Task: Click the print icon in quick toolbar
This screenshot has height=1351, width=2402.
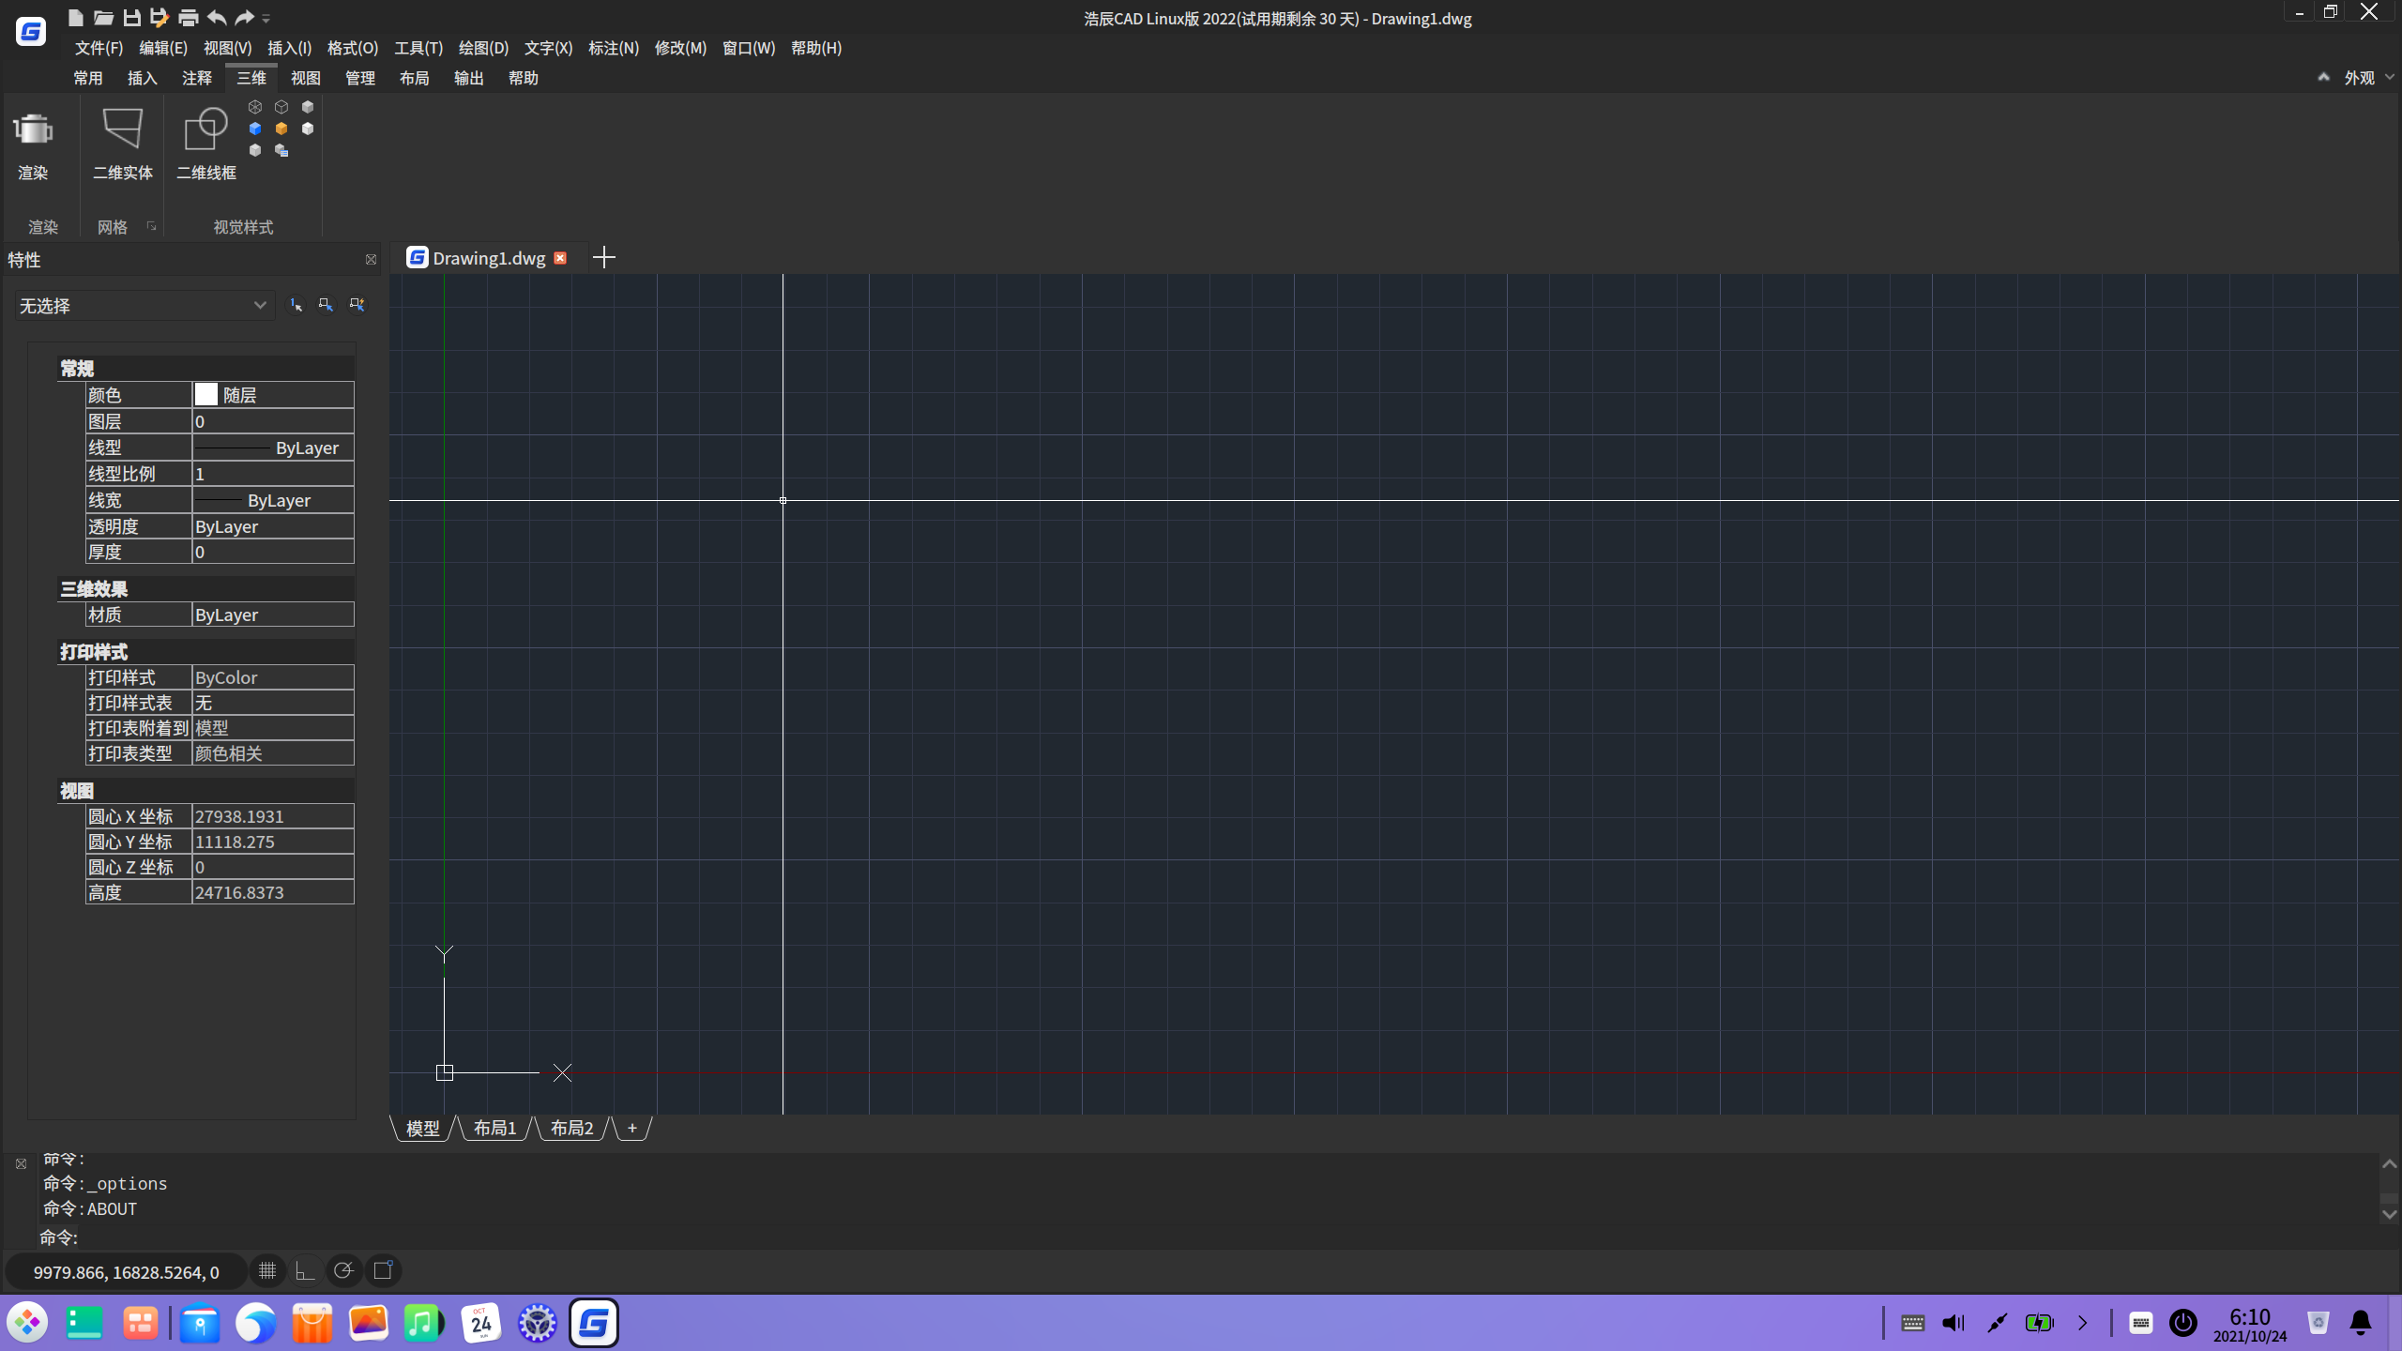Action: pyautogui.click(x=188, y=18)
